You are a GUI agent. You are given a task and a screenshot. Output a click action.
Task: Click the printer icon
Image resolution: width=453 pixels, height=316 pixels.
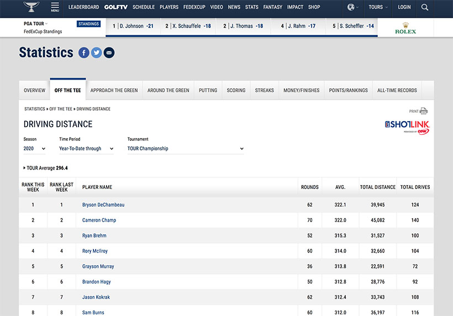click(423, 111)
